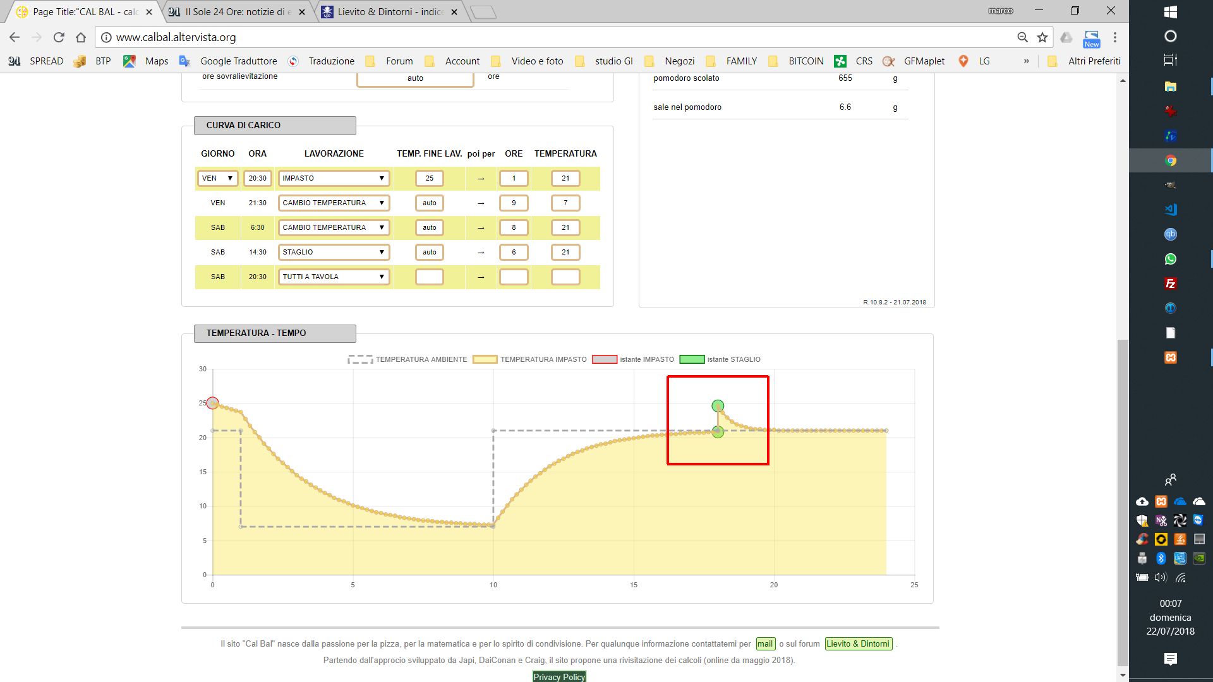Open the Lievito & Dintorni forum link
Screen dimensions: 1213x682
(858, 644)
